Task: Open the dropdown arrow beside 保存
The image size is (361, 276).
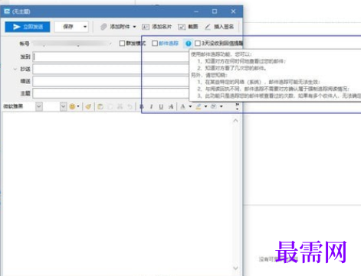Action: pyautogui.click(x=85, y=27)
